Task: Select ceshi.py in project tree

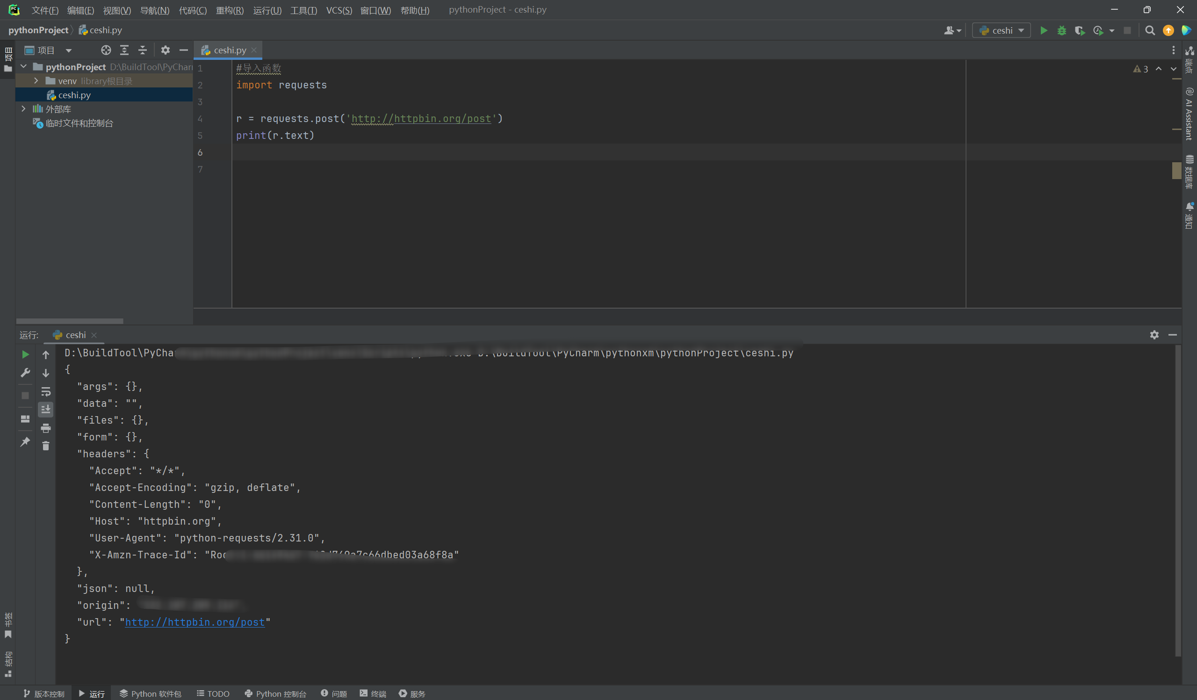Action: pyautogui.click(x=74, y=95)
